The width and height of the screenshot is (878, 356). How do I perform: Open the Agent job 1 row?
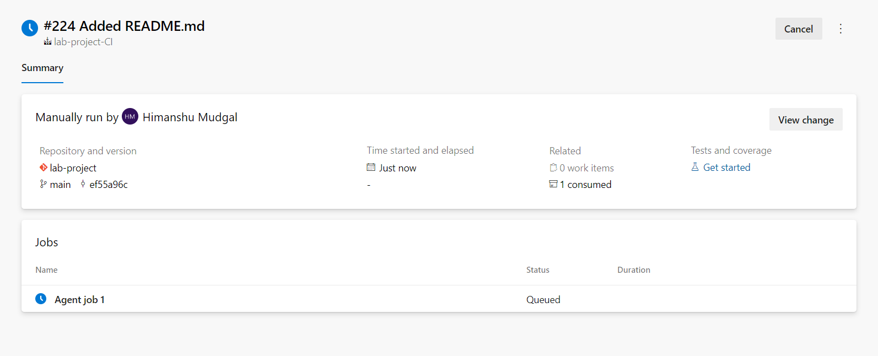point(439,299)
